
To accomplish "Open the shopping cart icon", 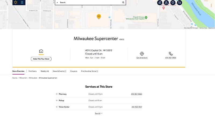I will coord(180,3).
